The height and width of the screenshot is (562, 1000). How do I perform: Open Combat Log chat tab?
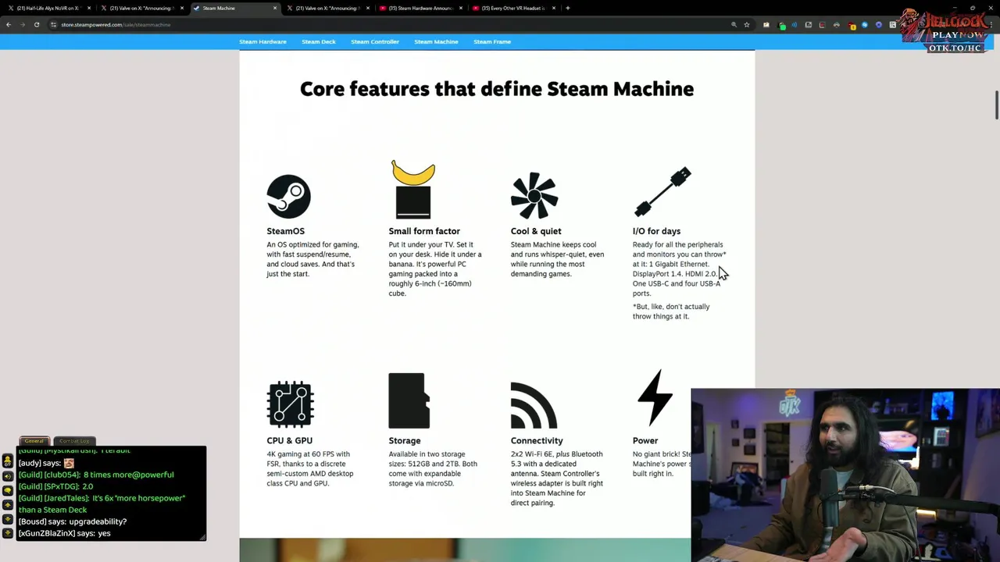click(x=75, y=441)
